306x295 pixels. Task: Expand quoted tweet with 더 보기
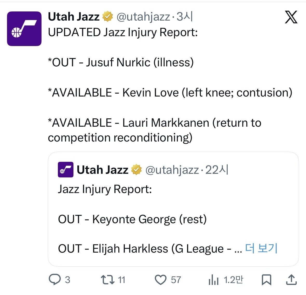261,248
